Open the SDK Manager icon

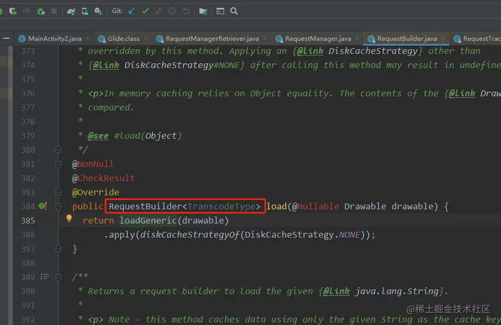tap(98, 12)
